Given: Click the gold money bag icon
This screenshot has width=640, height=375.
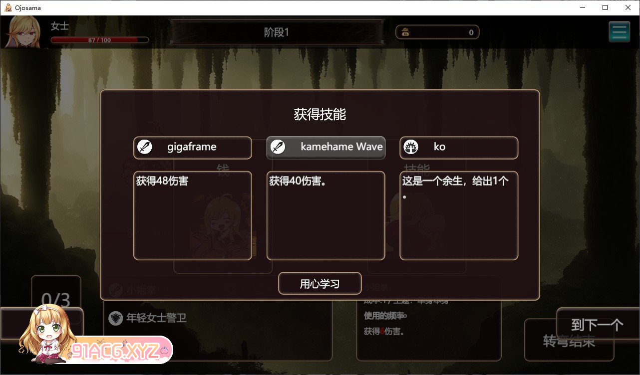Looking at the screenshot, I should point(406,32).
